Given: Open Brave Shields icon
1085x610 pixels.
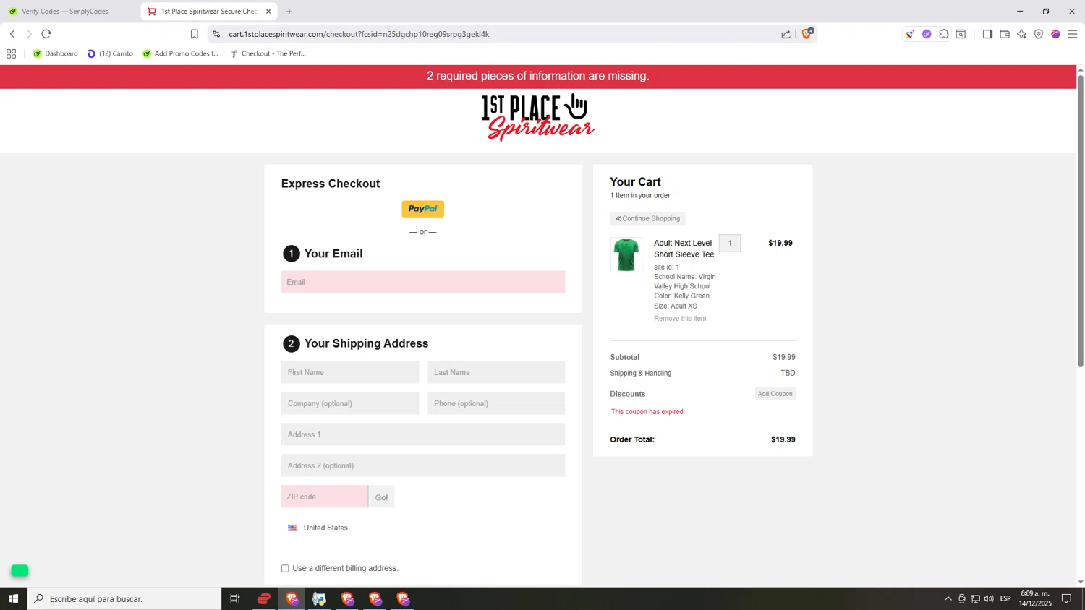Looking at the screenshot, I should pos(807,33).
